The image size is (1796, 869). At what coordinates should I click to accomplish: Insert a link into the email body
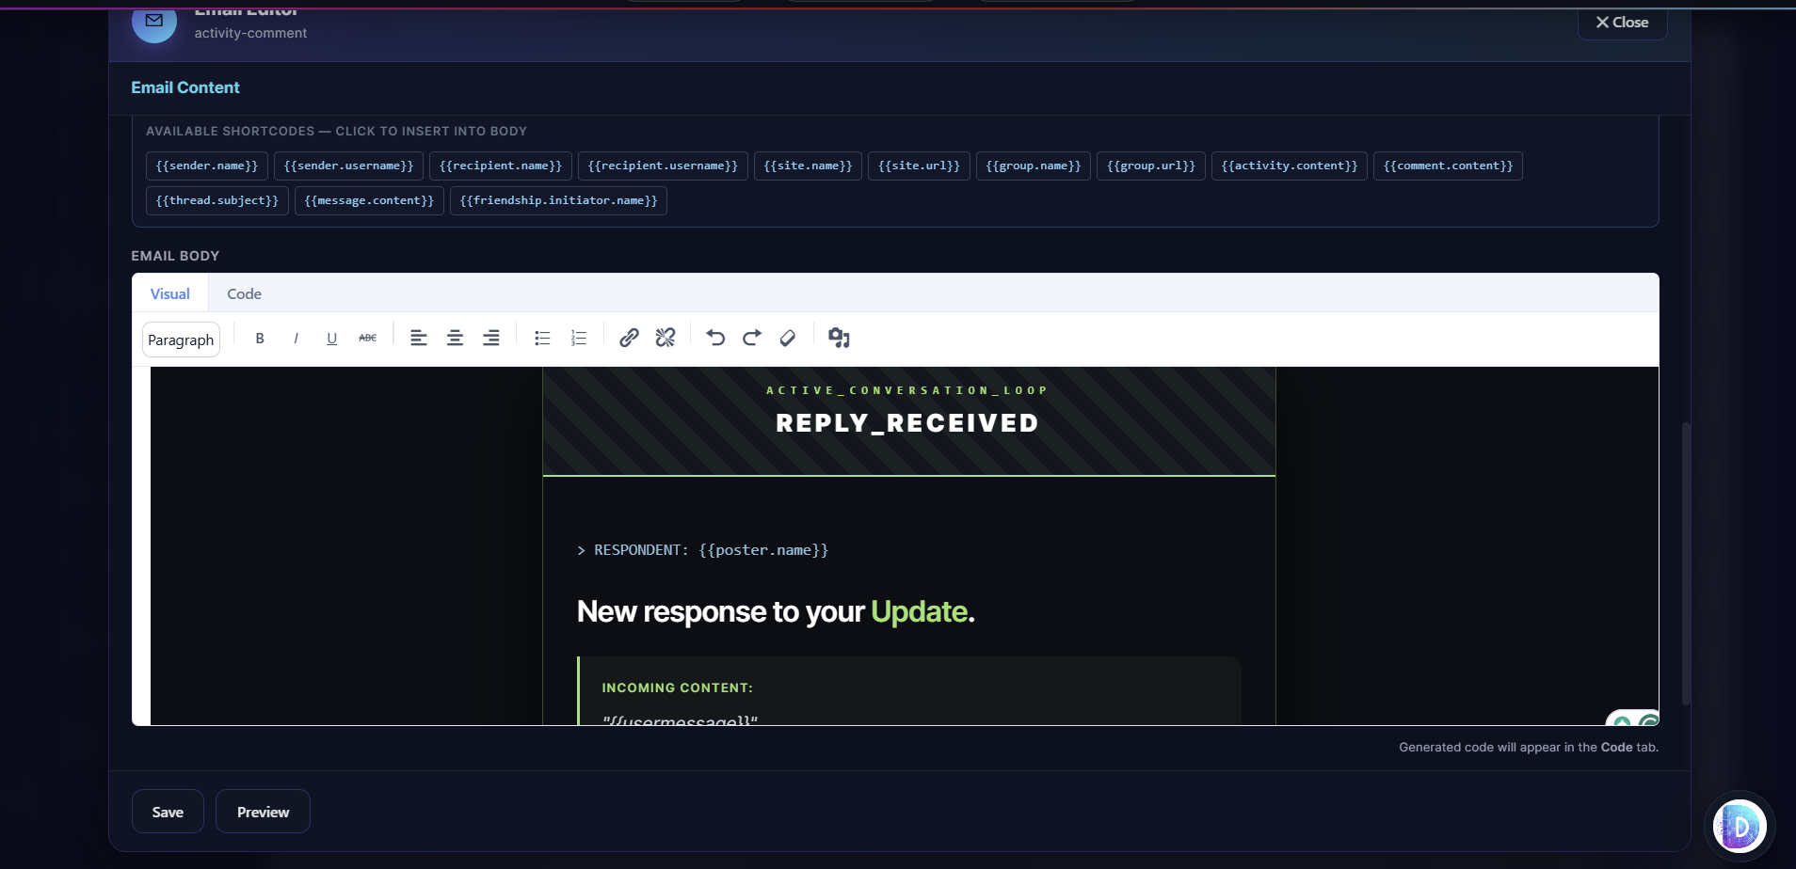[x=628, y=339]
